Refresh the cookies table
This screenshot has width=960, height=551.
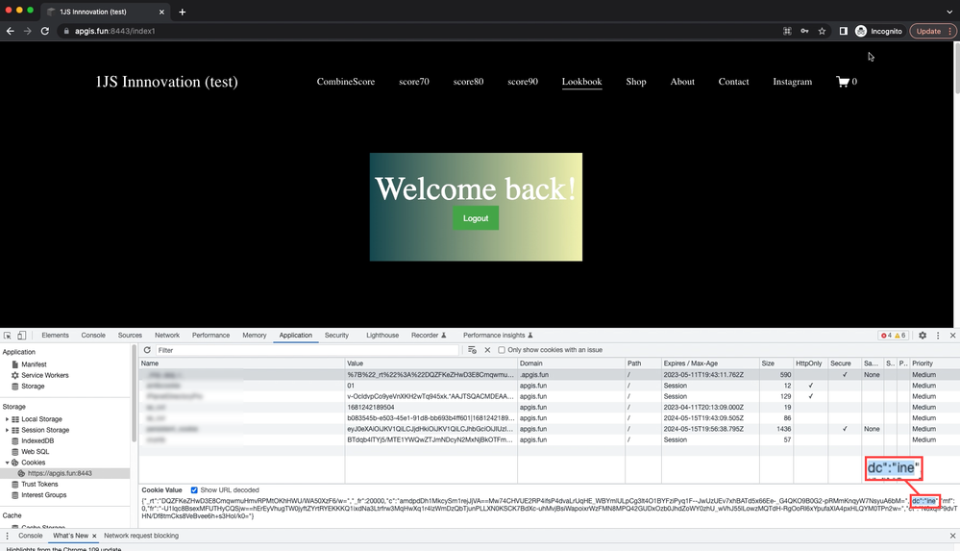(147, 350)
